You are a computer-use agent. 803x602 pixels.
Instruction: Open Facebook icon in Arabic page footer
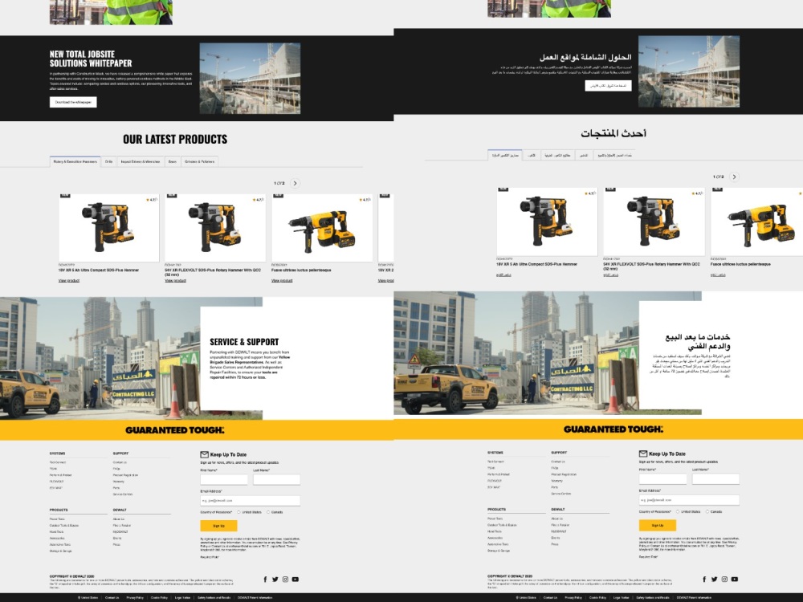coord(704,579)
